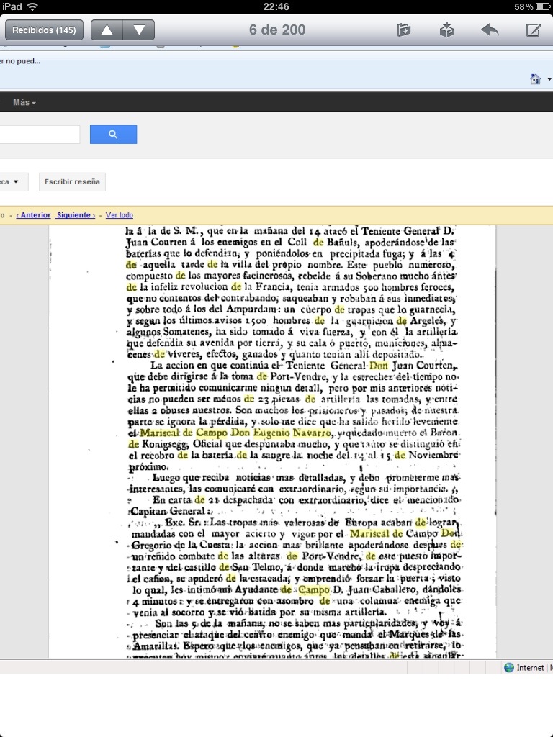Image resolution: width=553 pixels, height=737 pixels.
Task: Click the Anterior link
Action: (x=33, y=215)
